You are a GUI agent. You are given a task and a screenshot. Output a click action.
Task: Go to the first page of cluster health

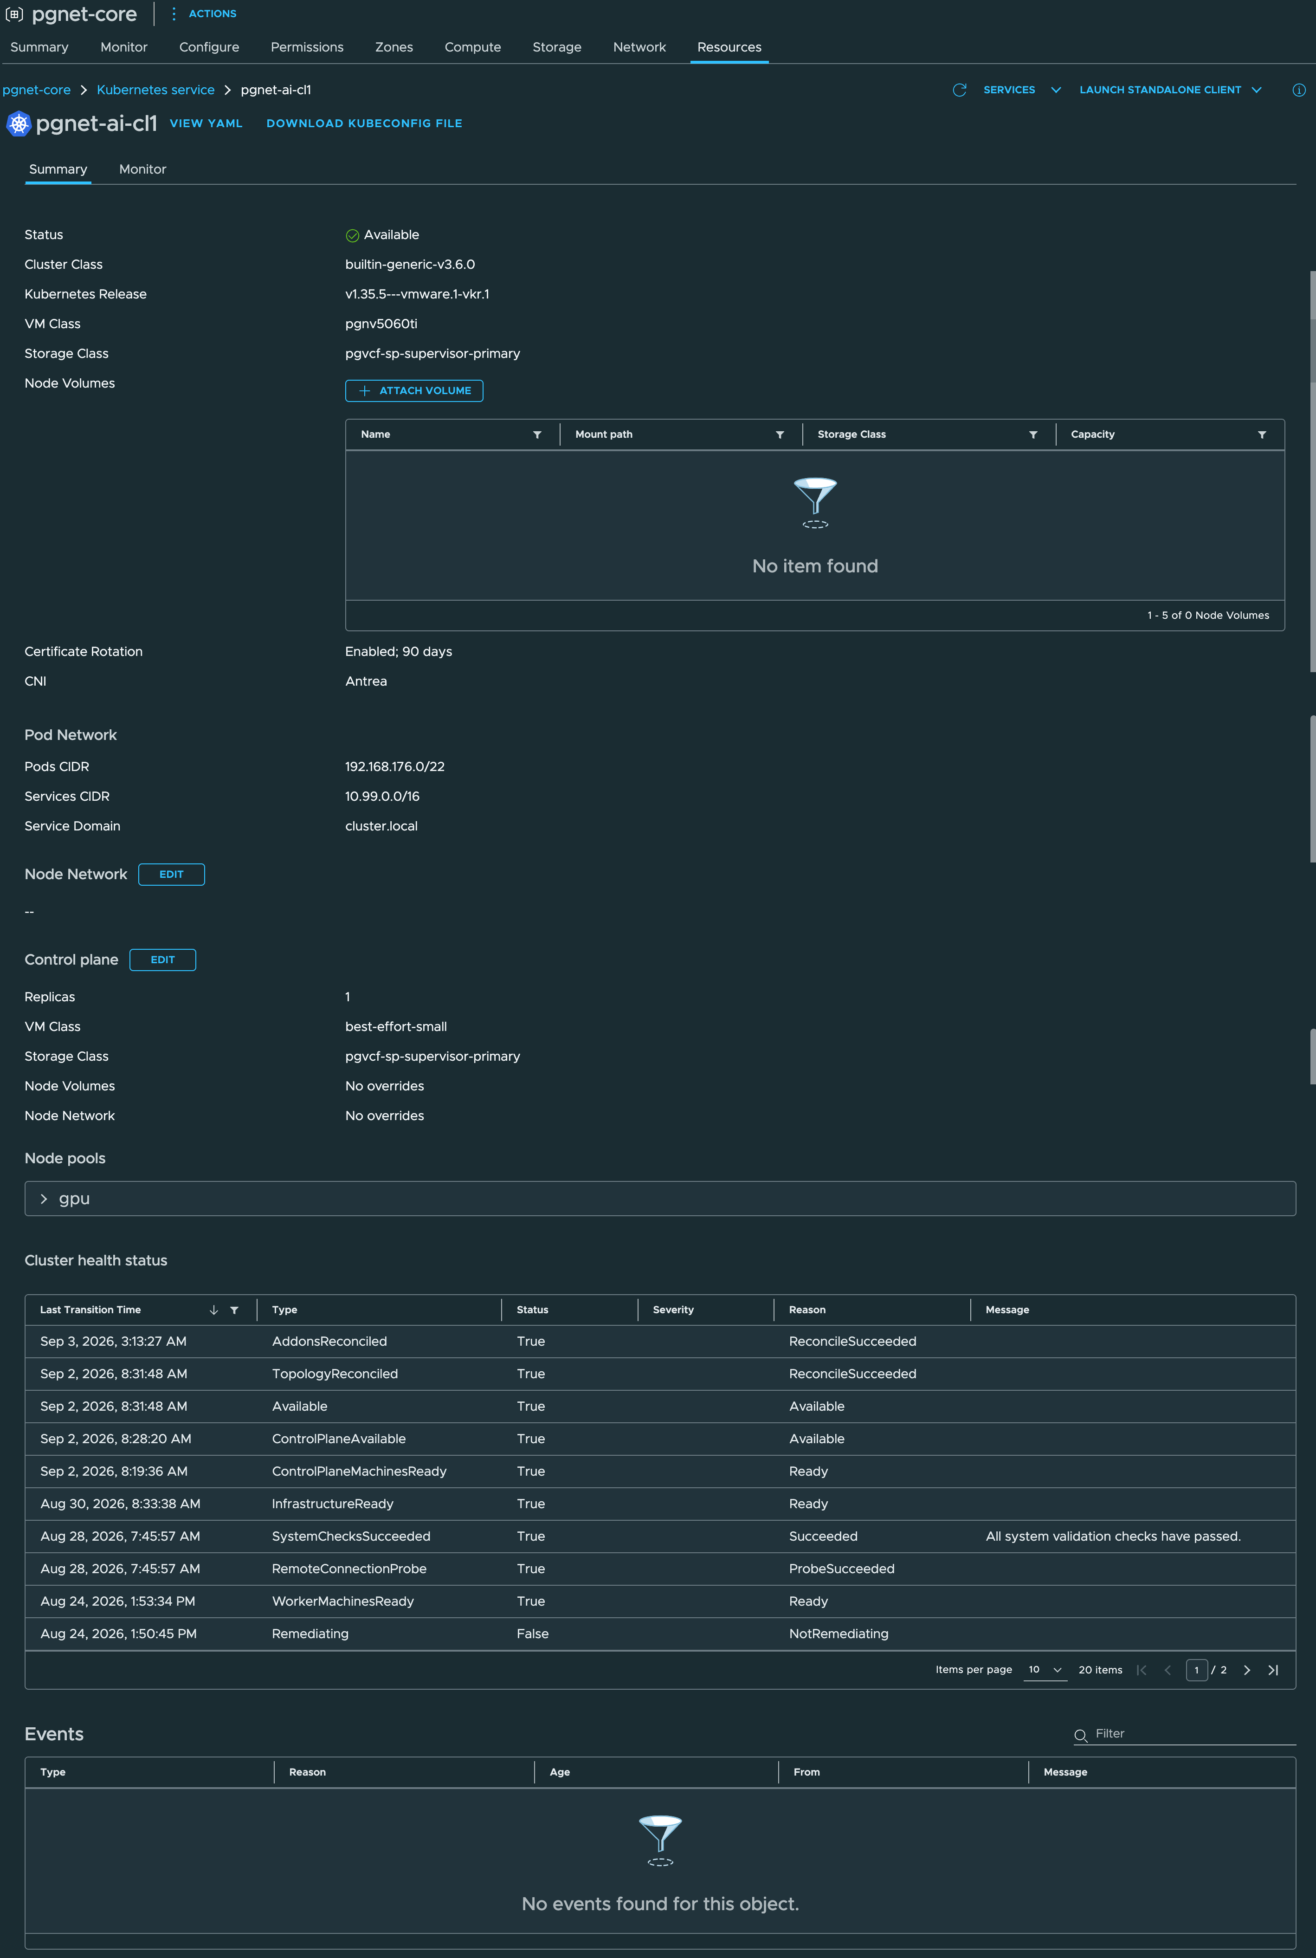(1142, 1670)
